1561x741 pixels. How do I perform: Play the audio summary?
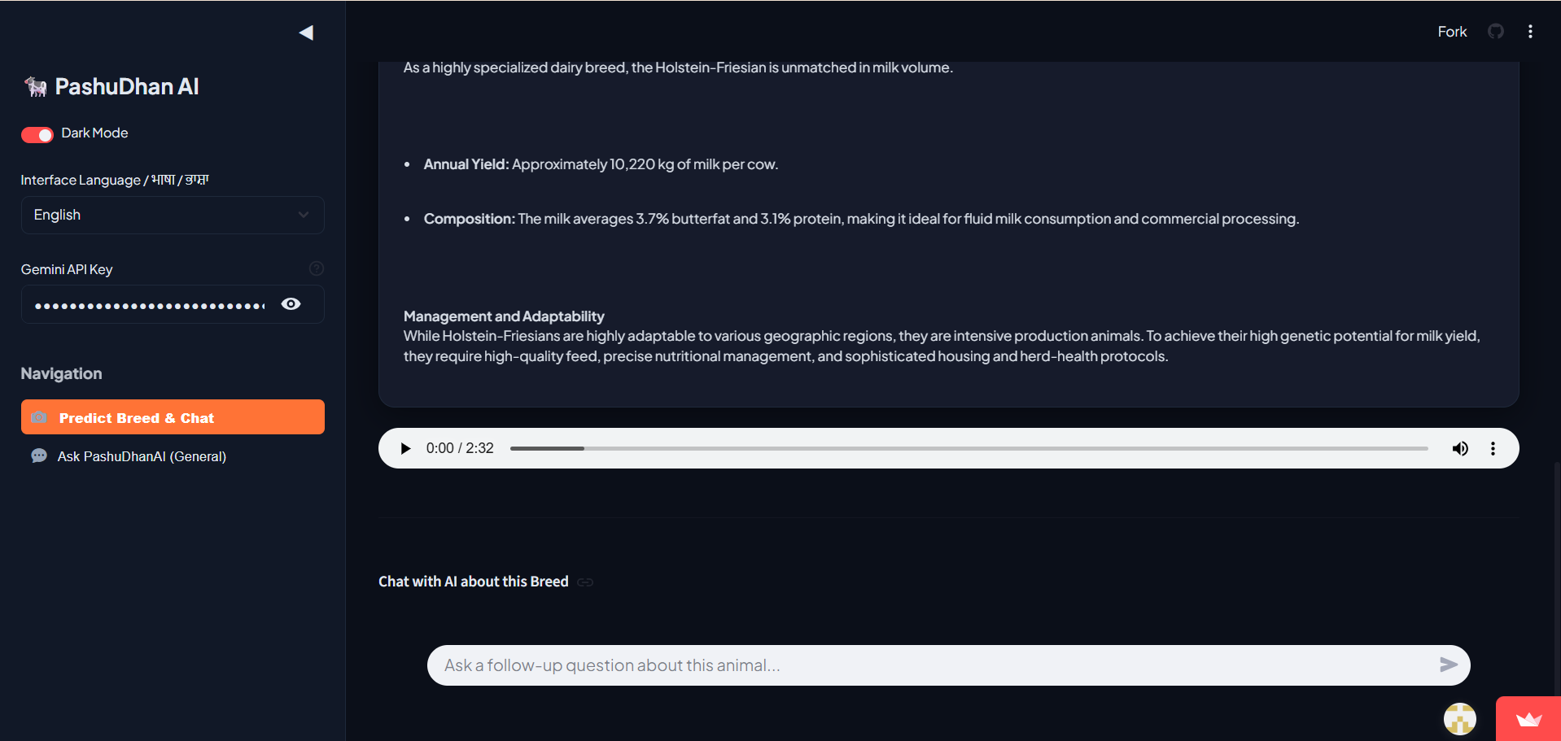(405, 448)
